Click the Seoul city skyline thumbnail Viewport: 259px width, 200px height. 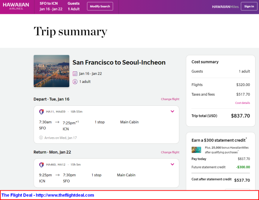pos(51,71)
